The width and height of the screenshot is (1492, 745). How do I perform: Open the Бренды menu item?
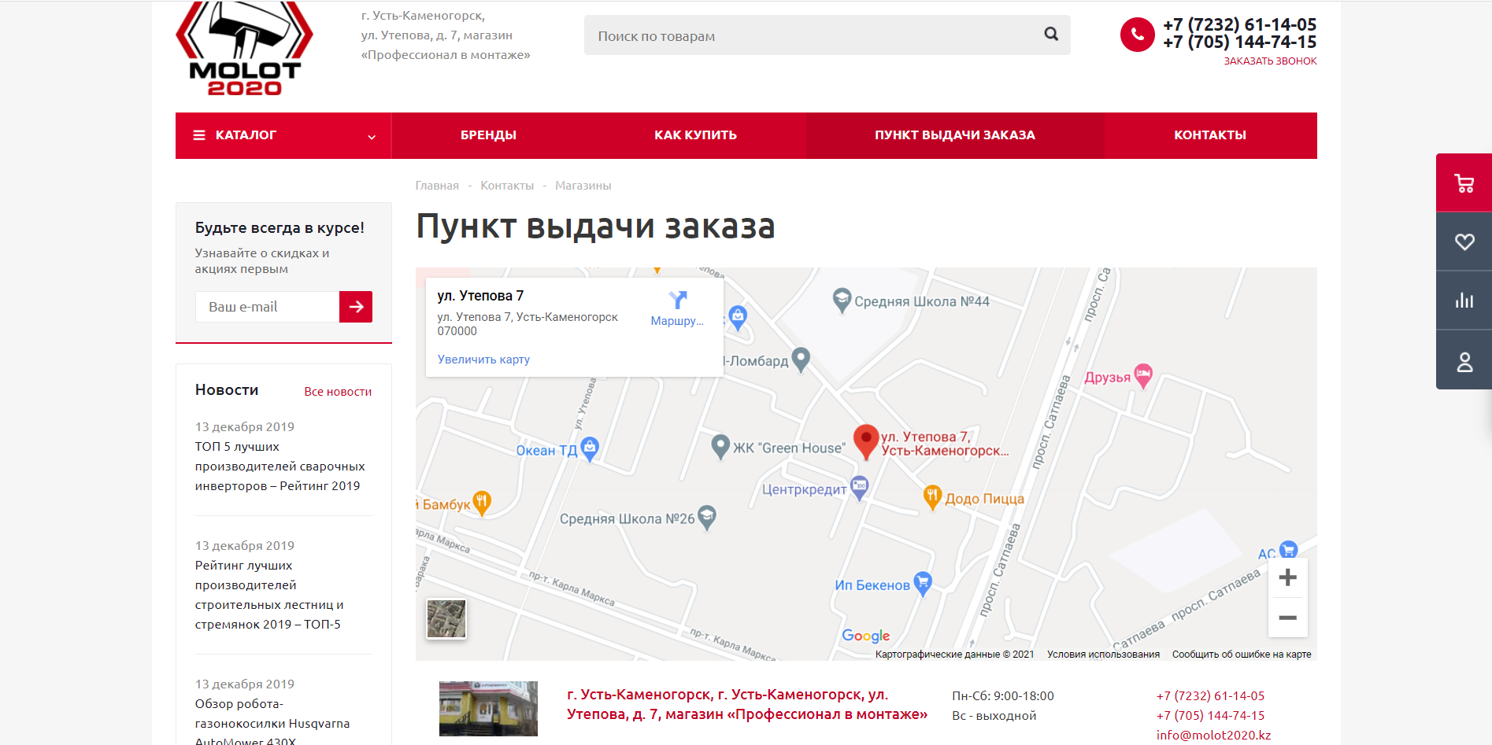click(488, 135)
